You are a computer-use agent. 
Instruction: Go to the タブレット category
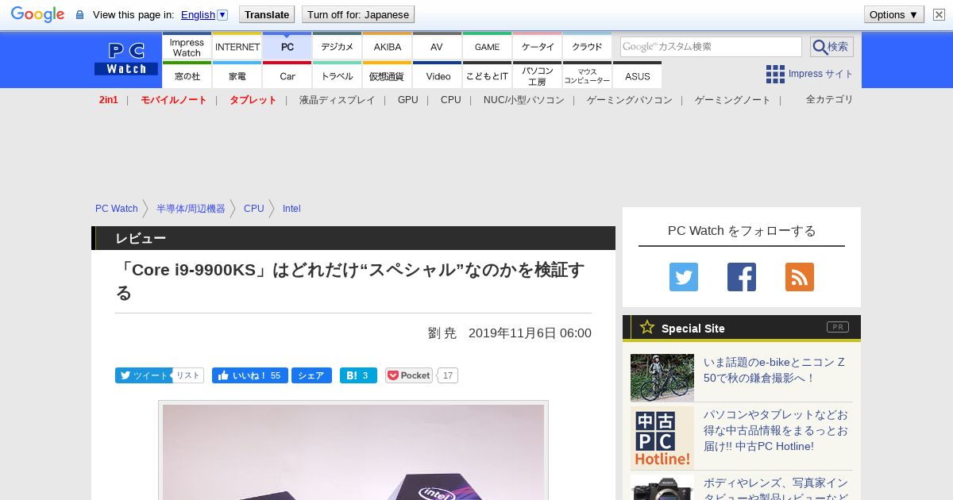(x=253, y=100)
